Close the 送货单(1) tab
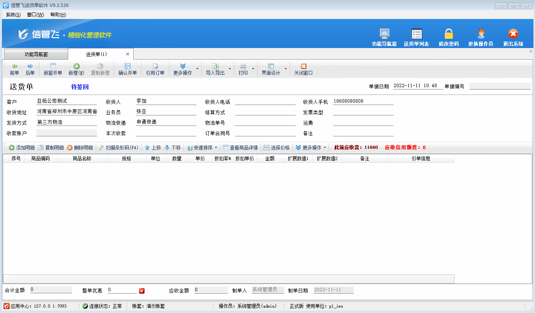The image size is (535, 313). (128, 54)
